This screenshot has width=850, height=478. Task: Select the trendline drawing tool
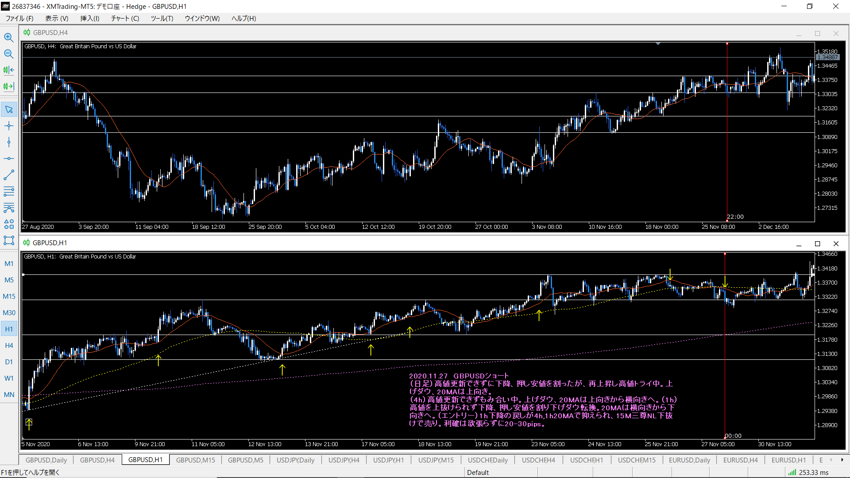9,175
